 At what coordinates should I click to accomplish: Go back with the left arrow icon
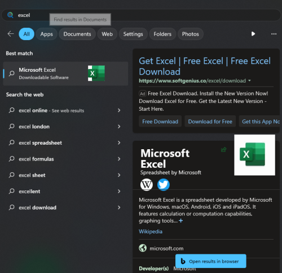click(x=11, y=34)
